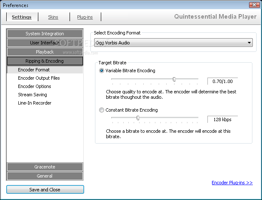Open Line-In Recorder settings

(35, 103)
